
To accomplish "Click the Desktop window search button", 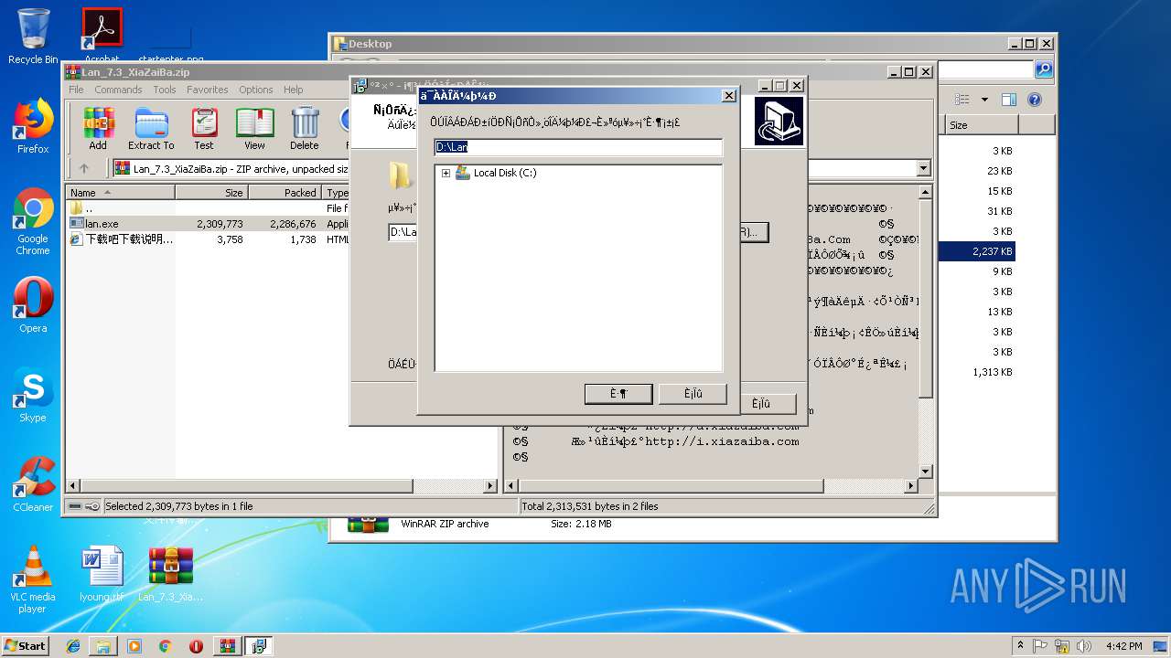I will 1043,70.
